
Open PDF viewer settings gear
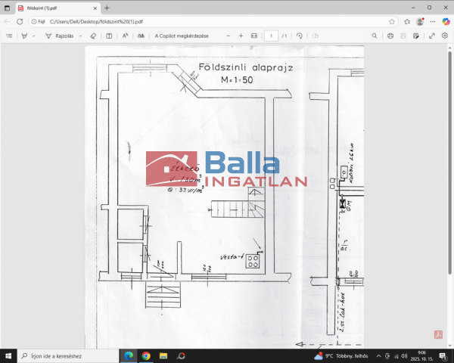coord(445,36)
